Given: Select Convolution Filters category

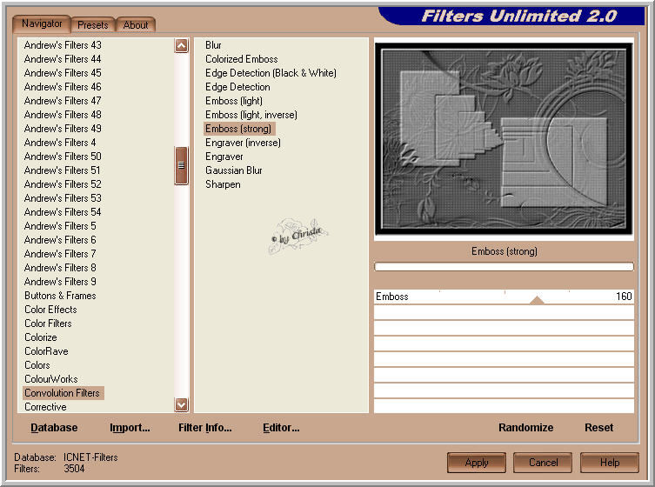Looking at the screenshot, I should point(63,393).
